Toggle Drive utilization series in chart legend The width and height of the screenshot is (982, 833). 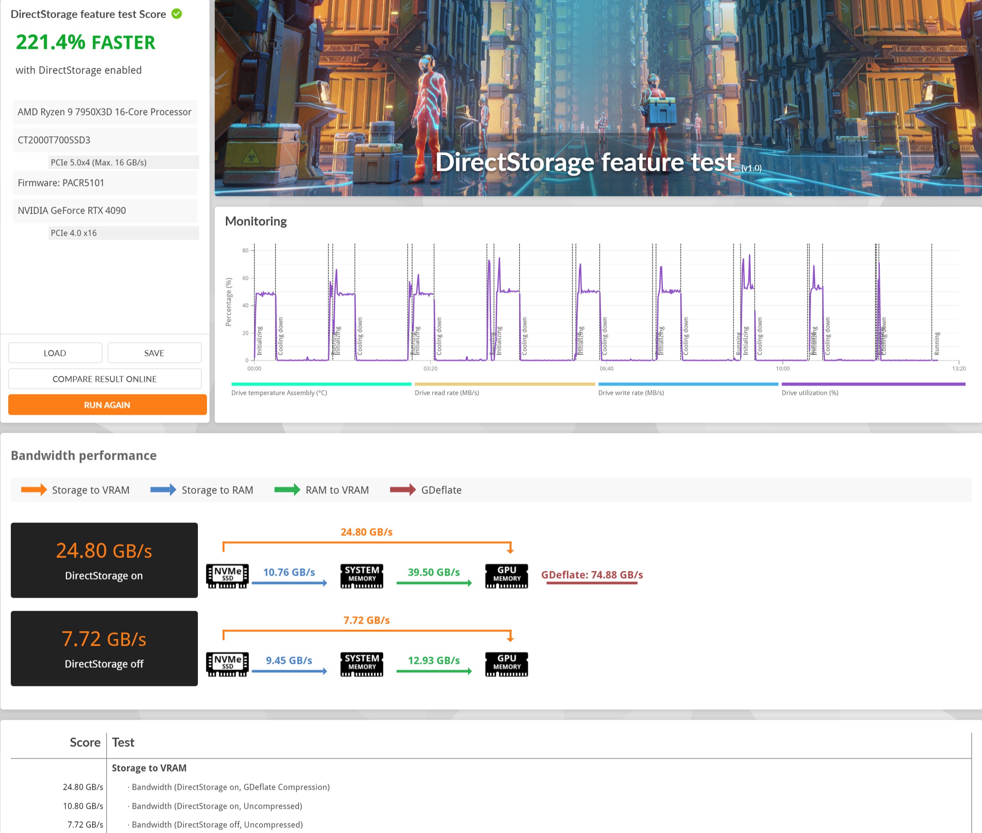(x=809, y=392)
